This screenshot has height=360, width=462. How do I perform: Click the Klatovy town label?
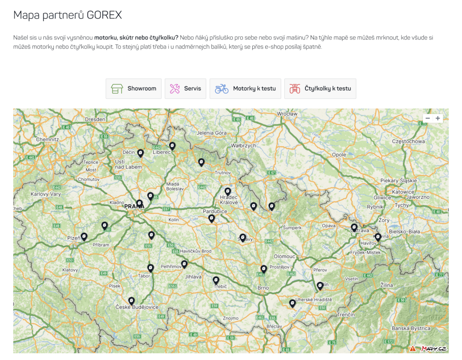click(70, 270)
